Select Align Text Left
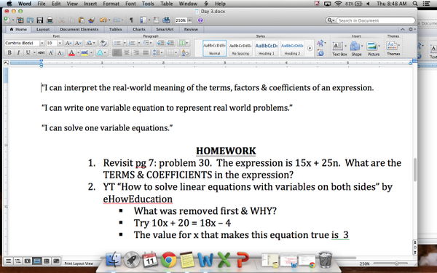Viewport: 437px width, 273px height. click(117, 52)
